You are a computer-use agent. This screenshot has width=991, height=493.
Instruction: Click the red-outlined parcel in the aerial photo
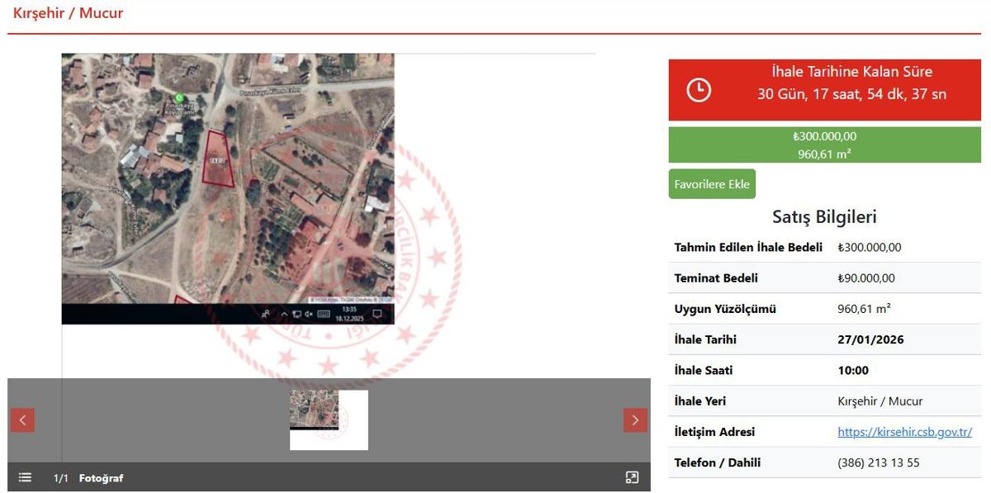(219, 159)
